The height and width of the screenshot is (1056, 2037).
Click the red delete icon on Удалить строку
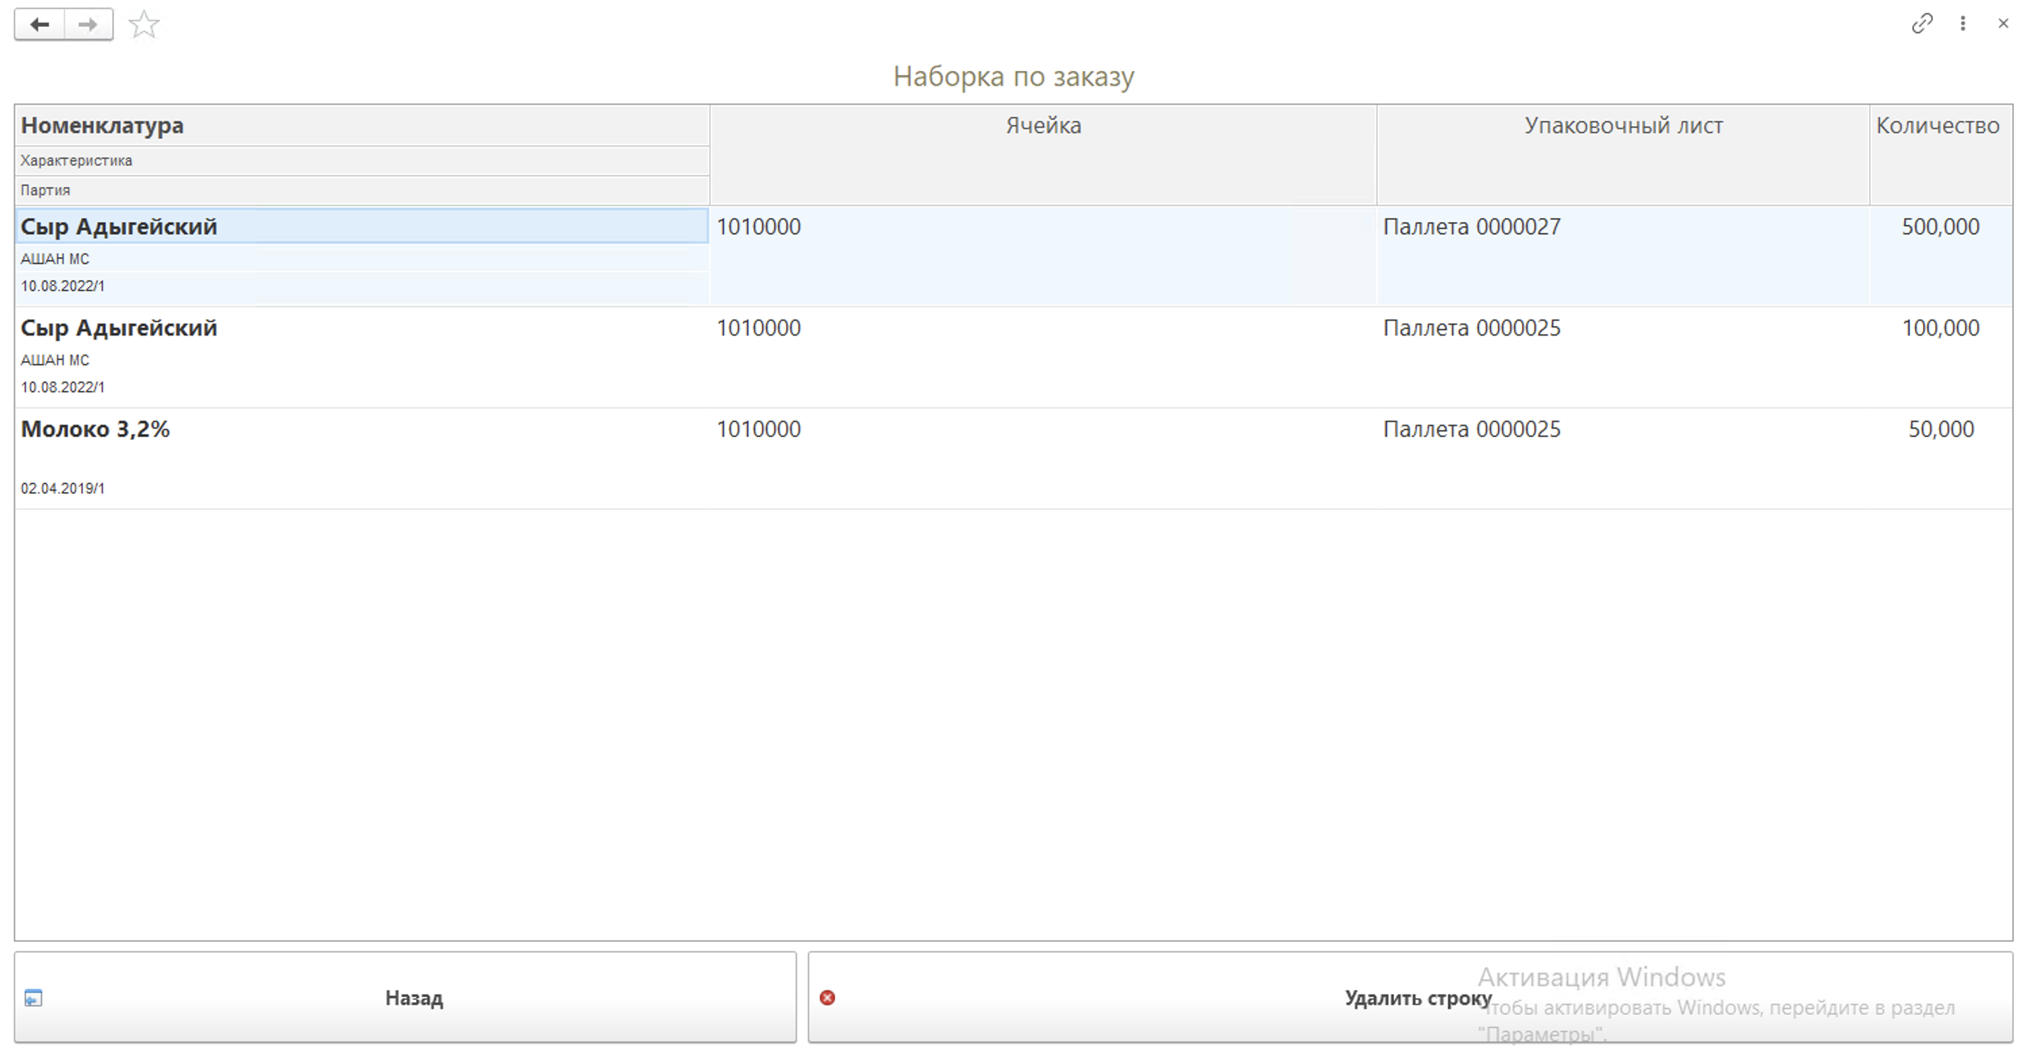(x=827, y=997)
